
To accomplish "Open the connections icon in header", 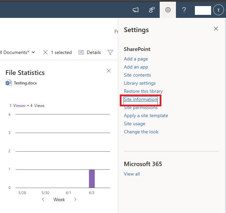I will (x=152, y=10).
